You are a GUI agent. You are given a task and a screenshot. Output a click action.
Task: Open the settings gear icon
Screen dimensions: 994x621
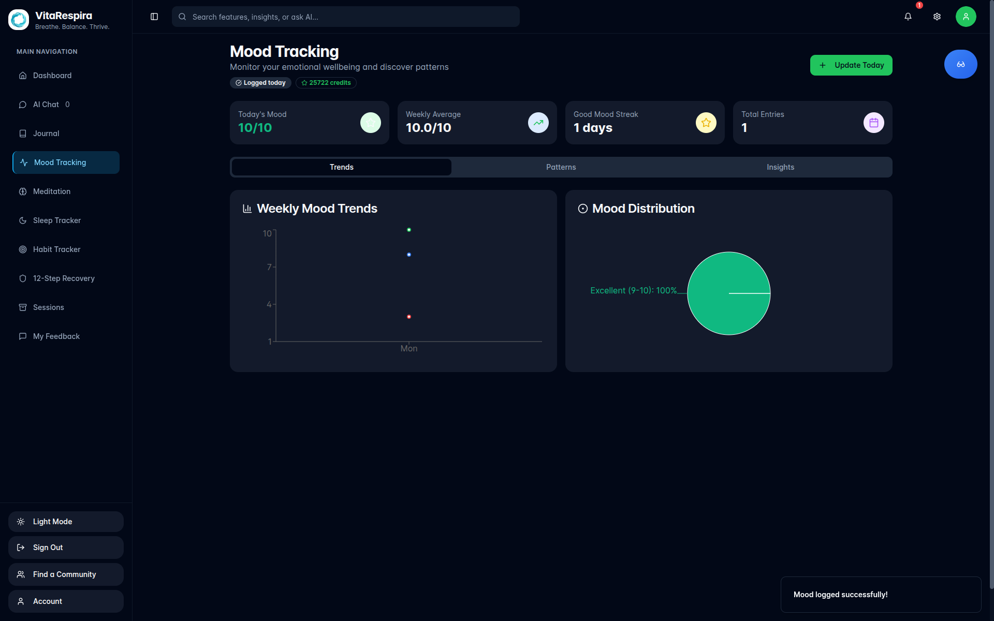coord(937,17)
